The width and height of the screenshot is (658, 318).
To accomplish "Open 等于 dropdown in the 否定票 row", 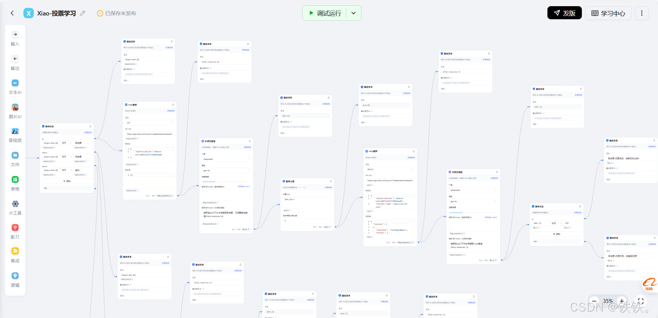I will point(66,157).
